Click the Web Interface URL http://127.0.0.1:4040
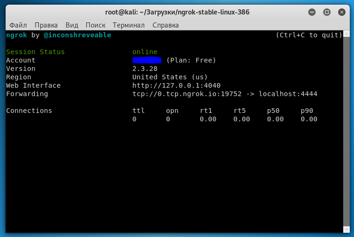The width and height of the screenshot is (354, 237). [x=176, y=85]
